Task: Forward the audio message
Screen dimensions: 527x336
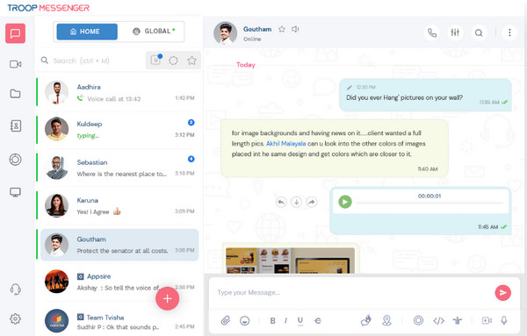Action: 312,202
